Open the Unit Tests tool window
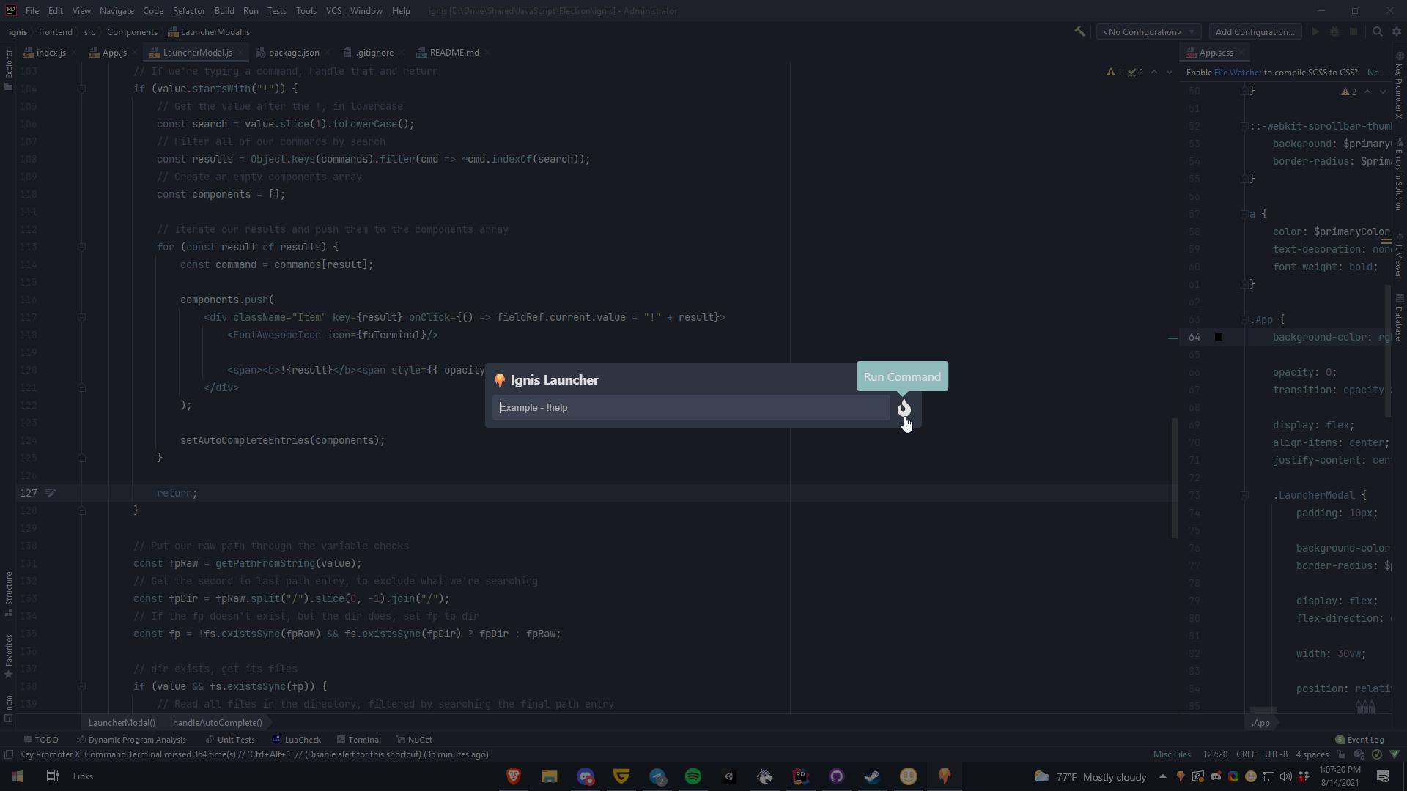The width and height of the screenshot is (1407, 791). [x=230, y=740]
